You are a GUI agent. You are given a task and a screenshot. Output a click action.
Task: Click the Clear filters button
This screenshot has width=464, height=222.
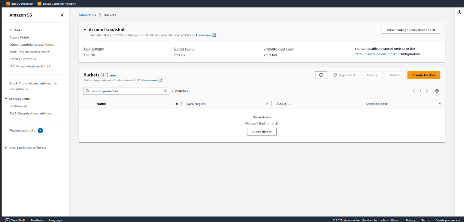tap(262, 132)
